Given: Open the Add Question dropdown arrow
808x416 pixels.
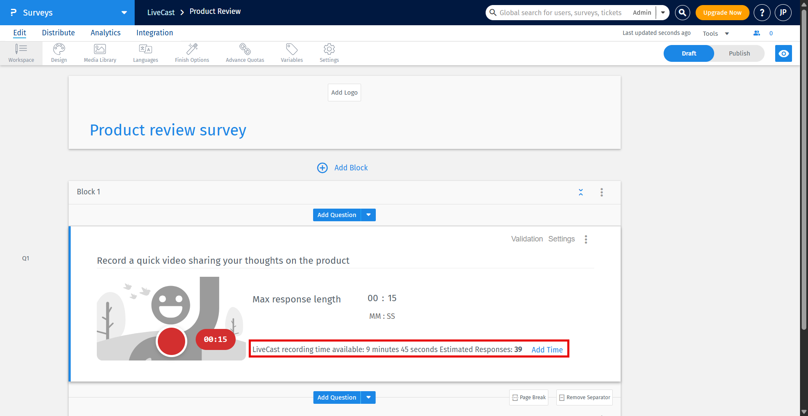Looking at the screenshot, I should [x=368, y=215].
